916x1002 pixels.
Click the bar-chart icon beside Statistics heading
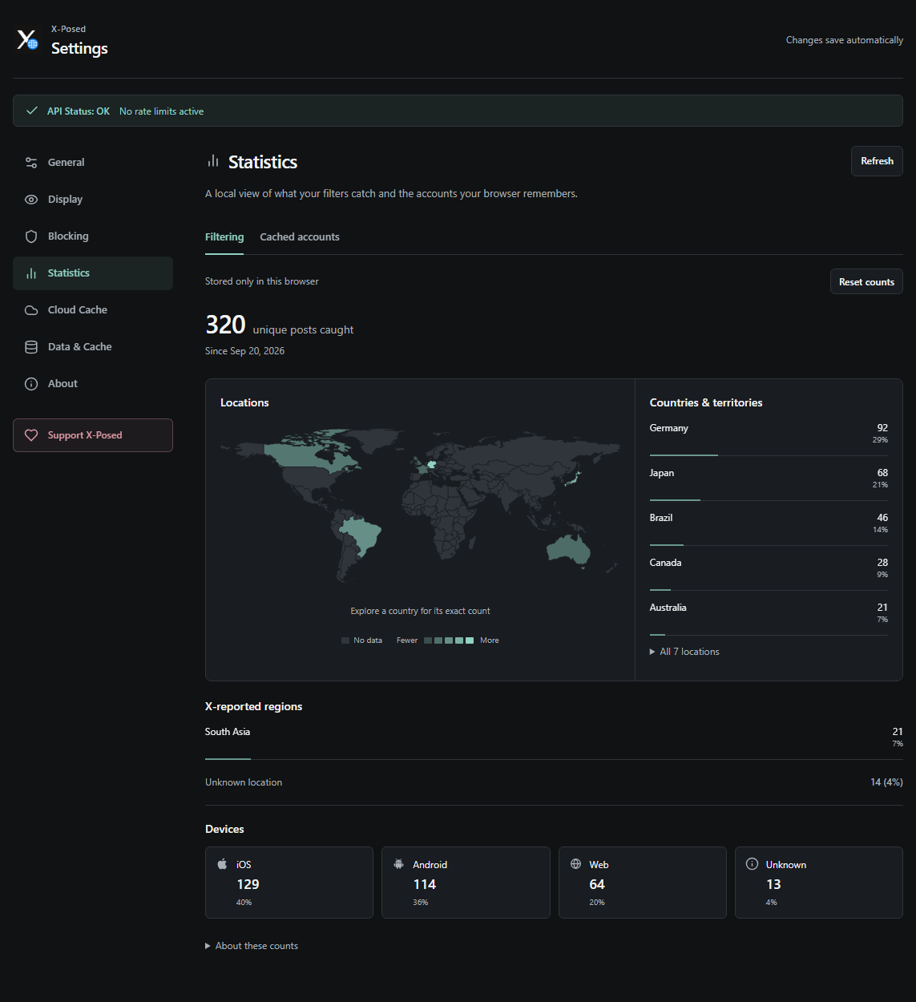tap(213, 161)
